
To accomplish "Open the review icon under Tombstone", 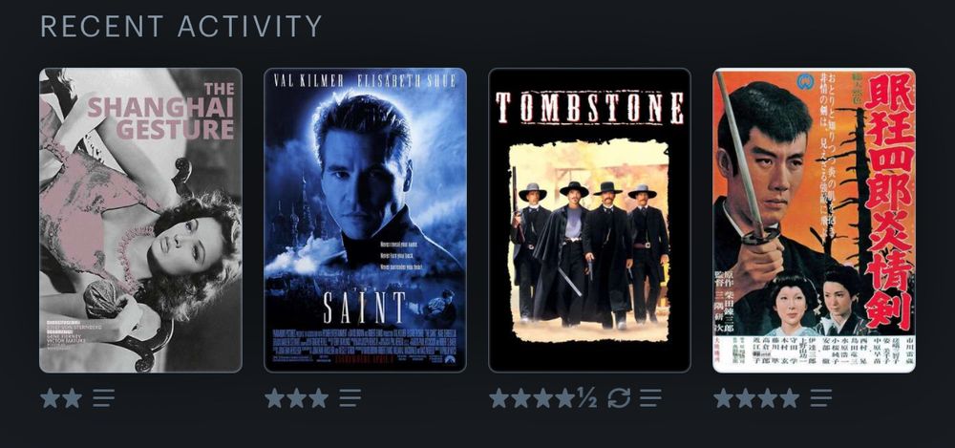I will pyautogui.click(x=650, y=398).
